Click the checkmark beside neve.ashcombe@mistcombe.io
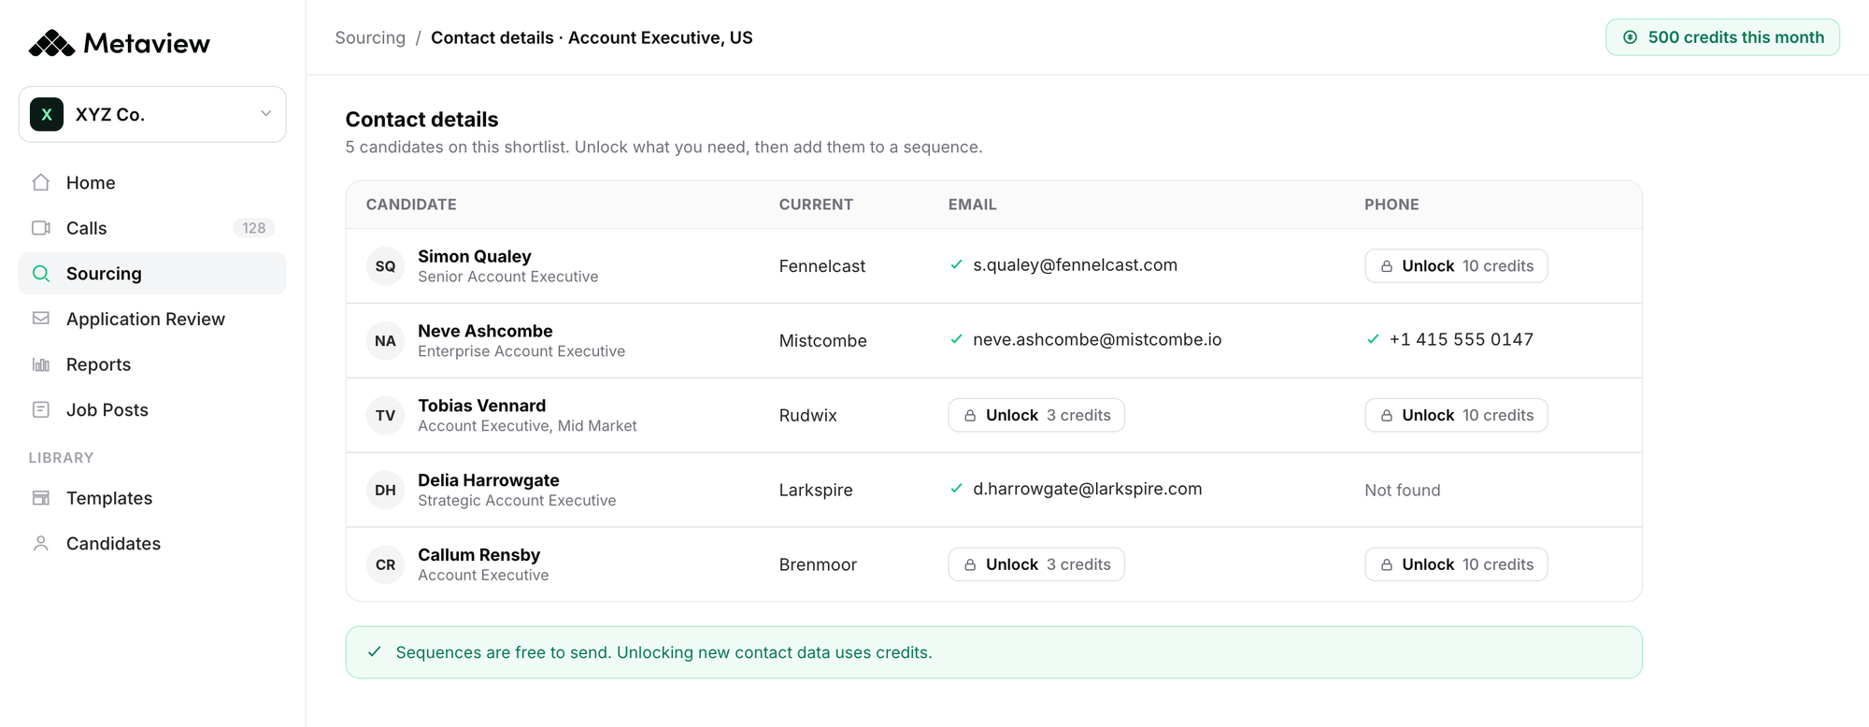This screenshot has height=727, width=1869. coord(956,339)
